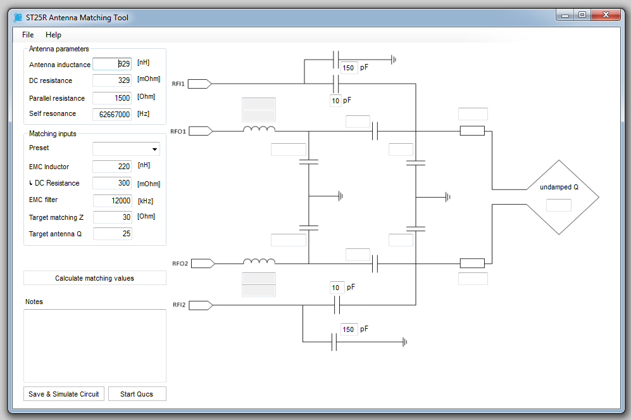
Task: Click the ground symbol of top 150 pF capacitor
Action: 394,60
